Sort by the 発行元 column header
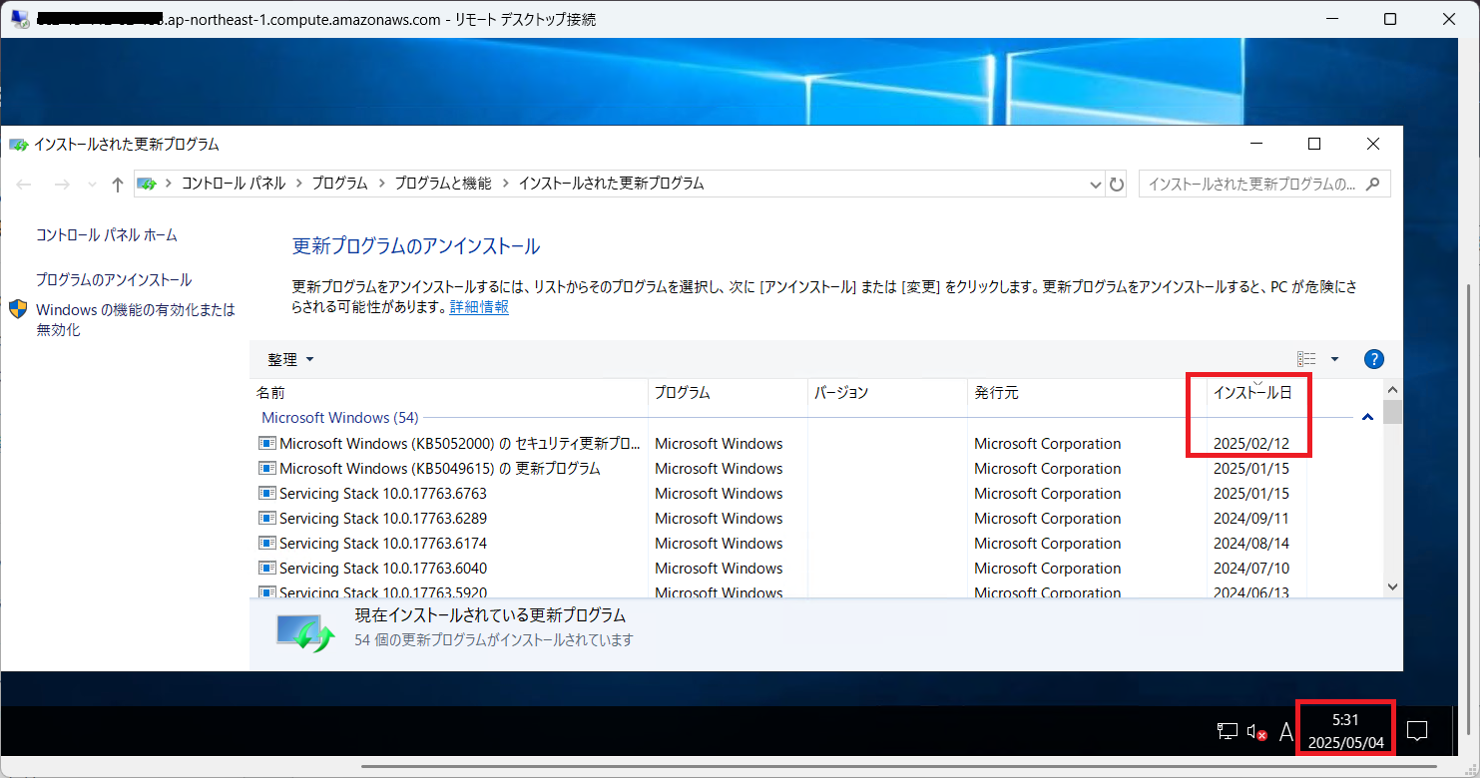 pyautogui.click(x=1087, y=393)
